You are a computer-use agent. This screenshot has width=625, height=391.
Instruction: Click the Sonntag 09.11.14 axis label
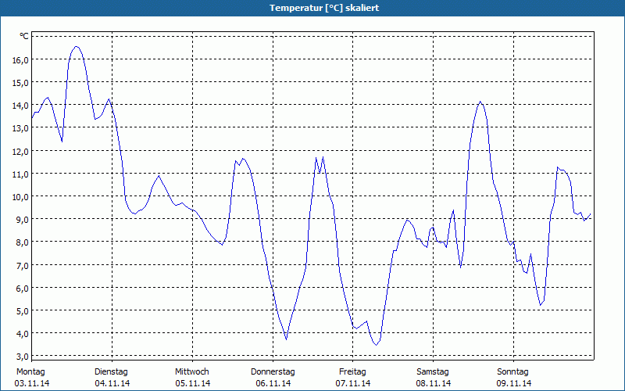pyautogui.click(x=513, y=377)
